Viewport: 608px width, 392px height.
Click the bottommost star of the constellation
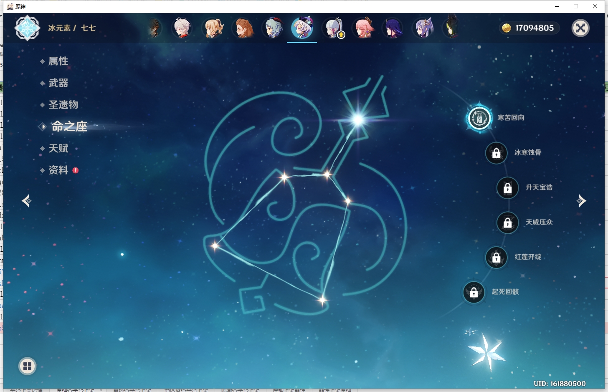(x=322, y=300)
